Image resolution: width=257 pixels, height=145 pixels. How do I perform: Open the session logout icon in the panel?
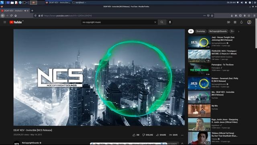click(x=255, y=2)
